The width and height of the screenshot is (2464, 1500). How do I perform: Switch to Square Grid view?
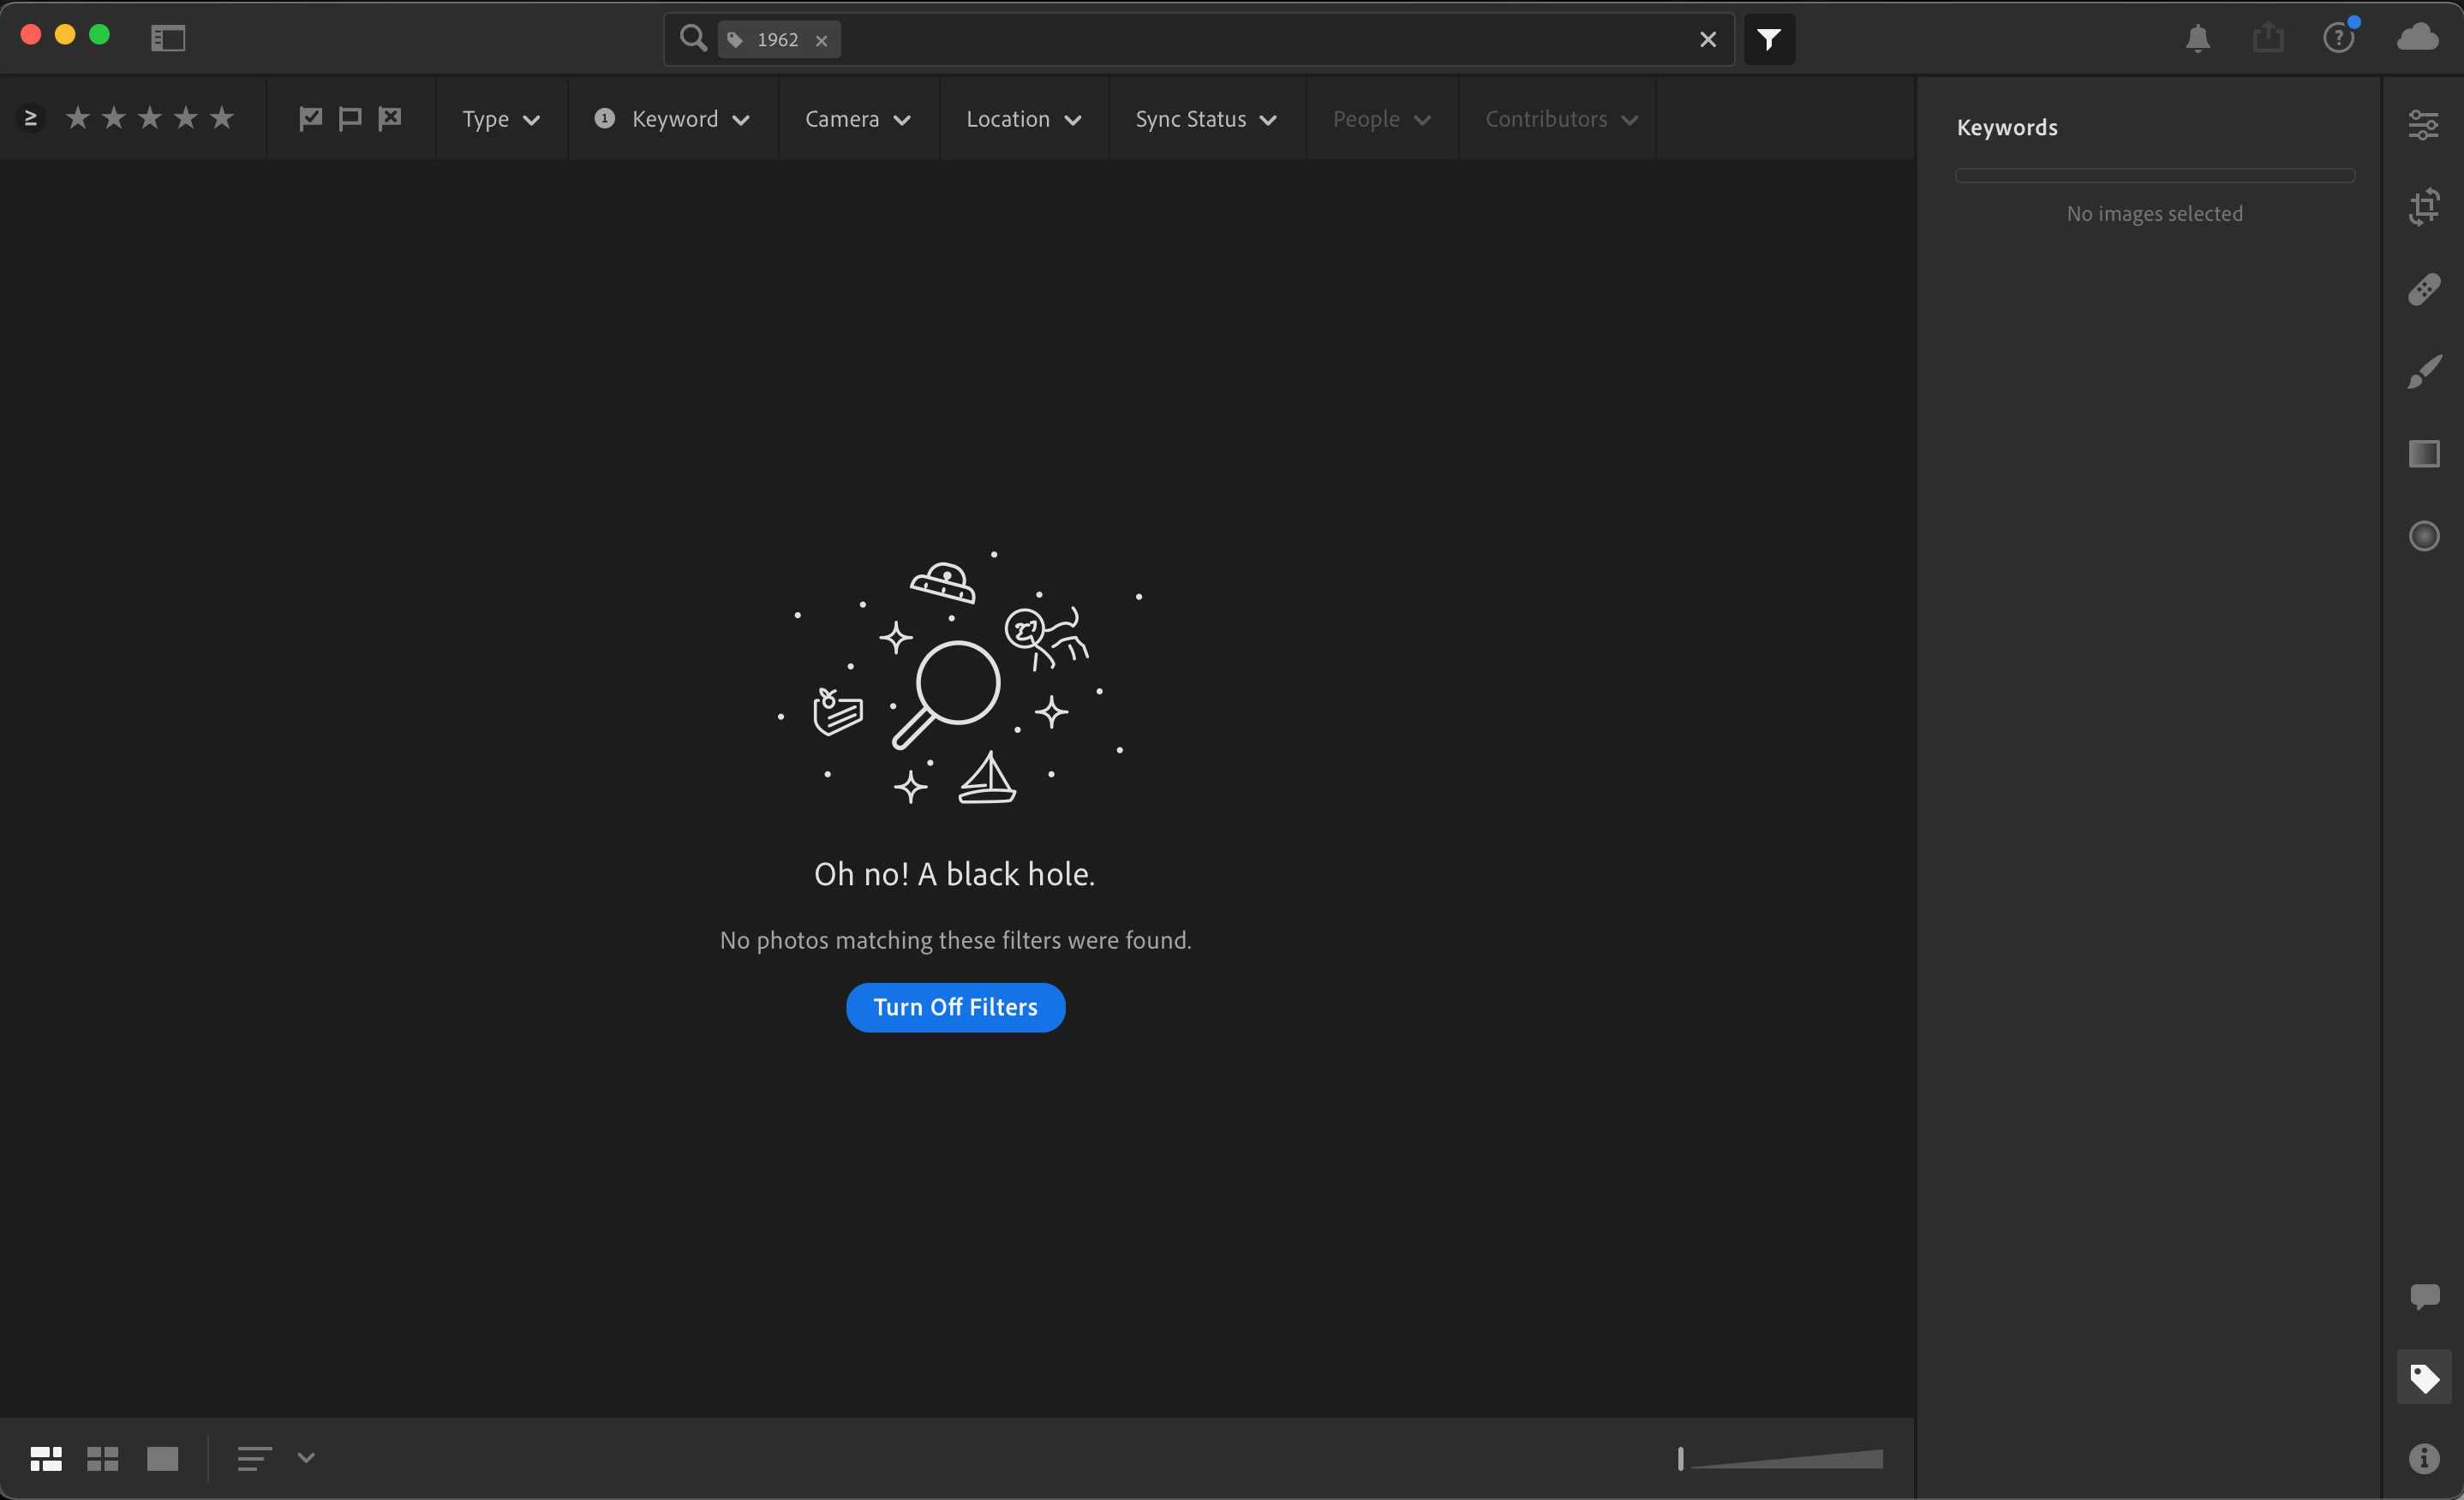102,1458
